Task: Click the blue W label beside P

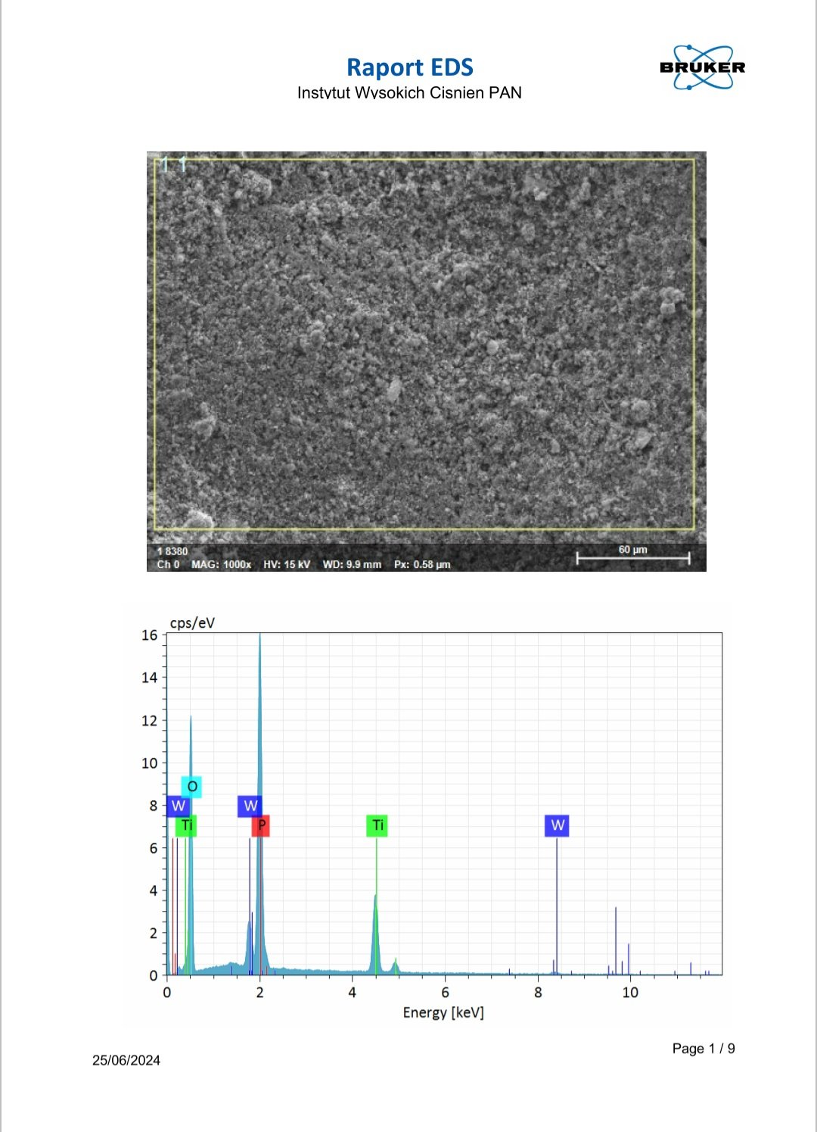Action: [250, 806]
